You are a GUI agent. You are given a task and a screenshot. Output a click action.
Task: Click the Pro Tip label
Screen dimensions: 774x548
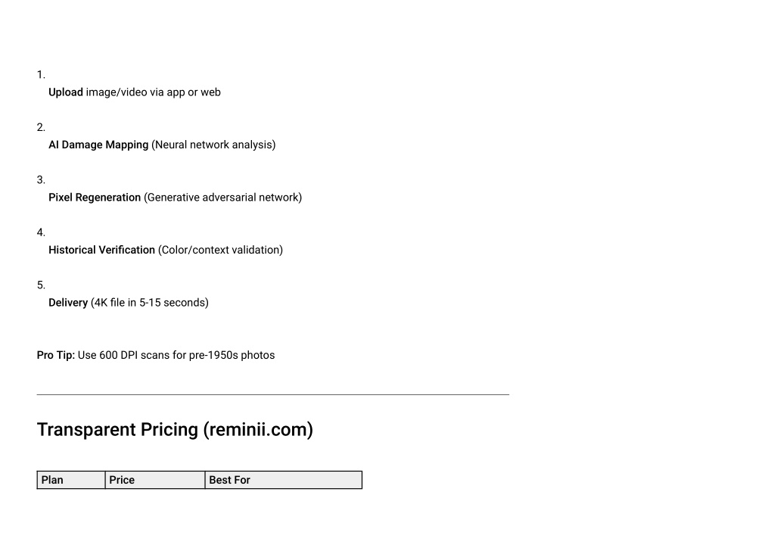[x=56, y=355]
